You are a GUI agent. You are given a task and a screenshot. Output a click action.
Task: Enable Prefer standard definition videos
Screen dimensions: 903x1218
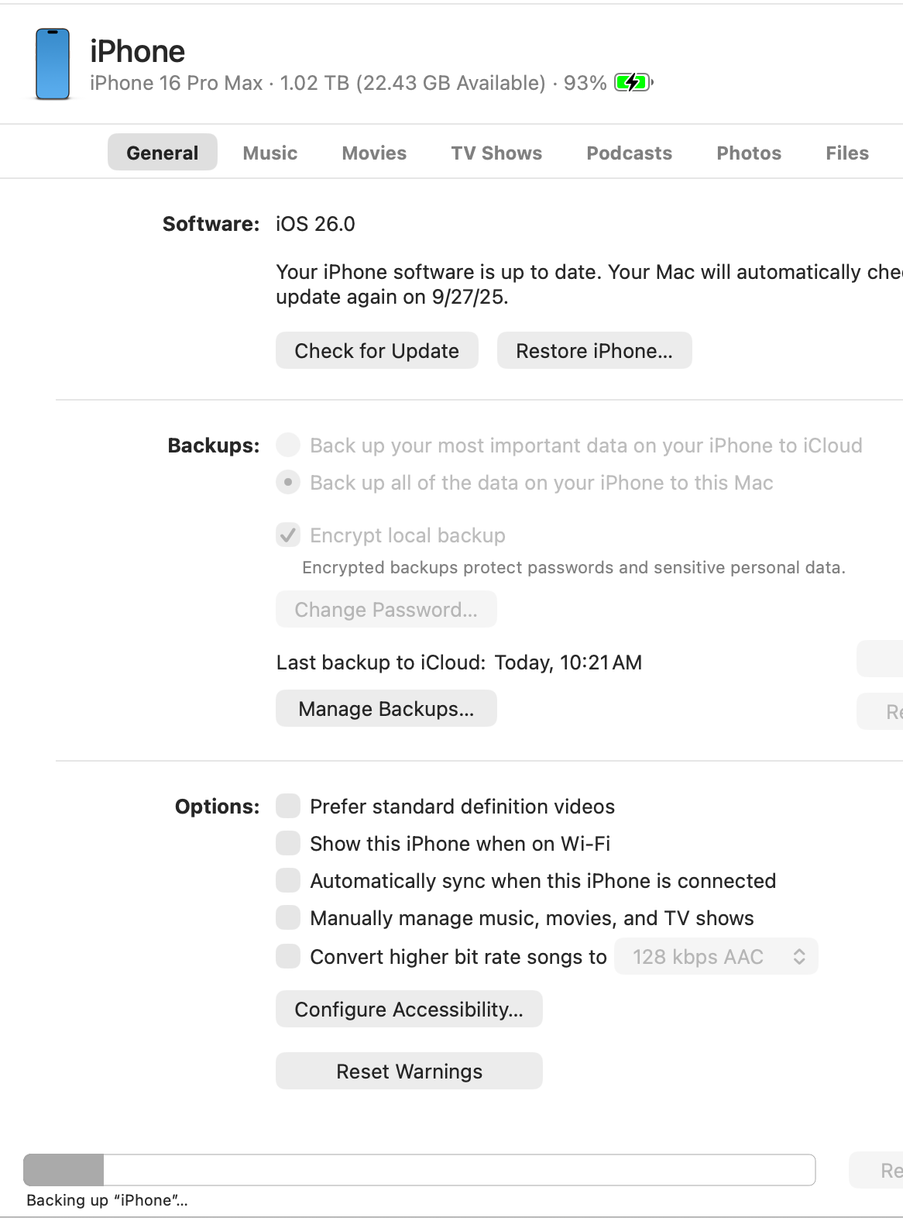point(288,807)
